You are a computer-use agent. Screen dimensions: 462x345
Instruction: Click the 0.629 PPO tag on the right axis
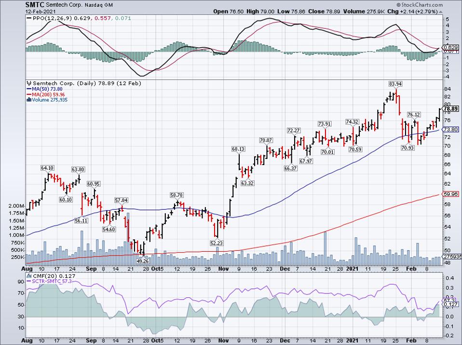(451, 47)
